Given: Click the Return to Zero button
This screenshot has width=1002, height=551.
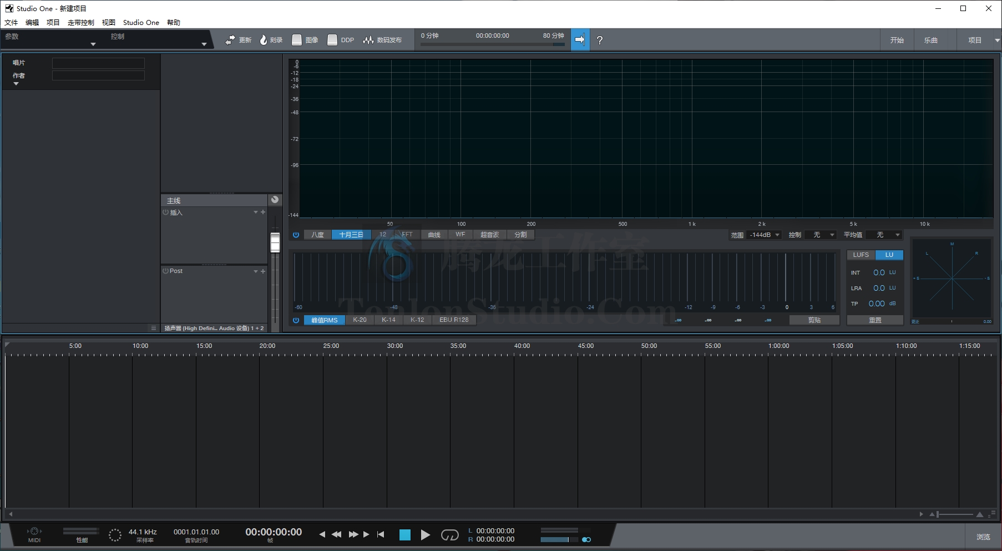Looking at the screenshot, I should click(x=381, y=534).
